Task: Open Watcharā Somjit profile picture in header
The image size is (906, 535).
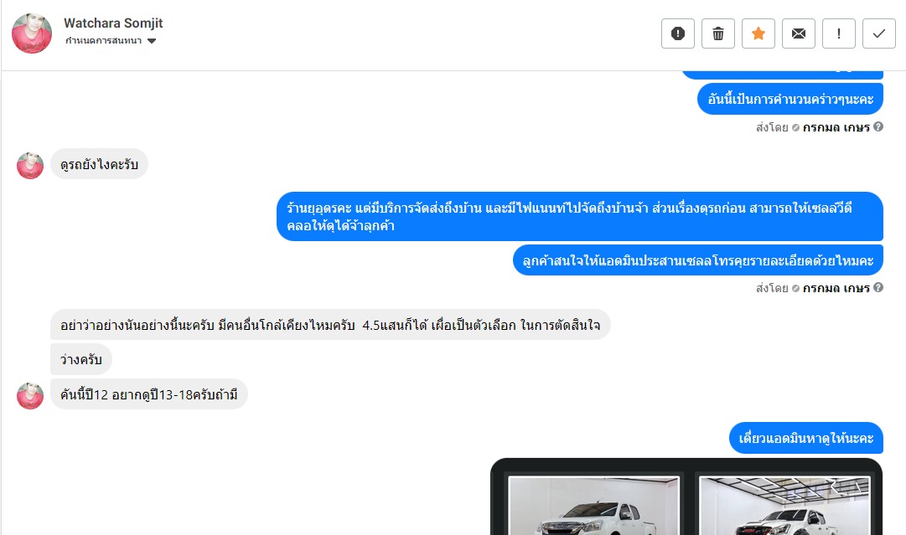Action: coord(32,33)
